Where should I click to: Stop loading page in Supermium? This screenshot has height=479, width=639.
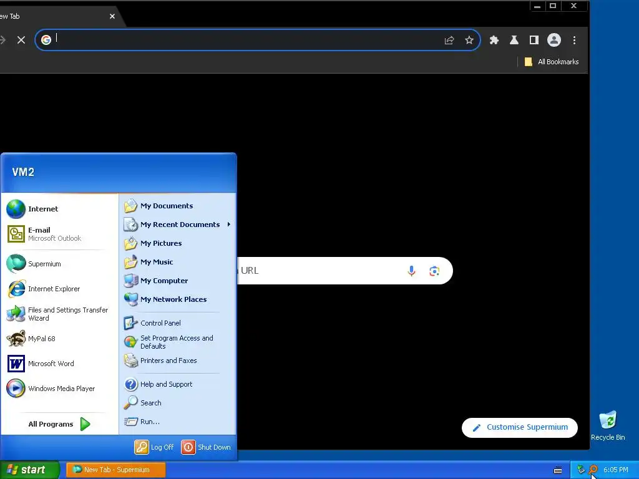pyautogui.click(x=21, y=40)
